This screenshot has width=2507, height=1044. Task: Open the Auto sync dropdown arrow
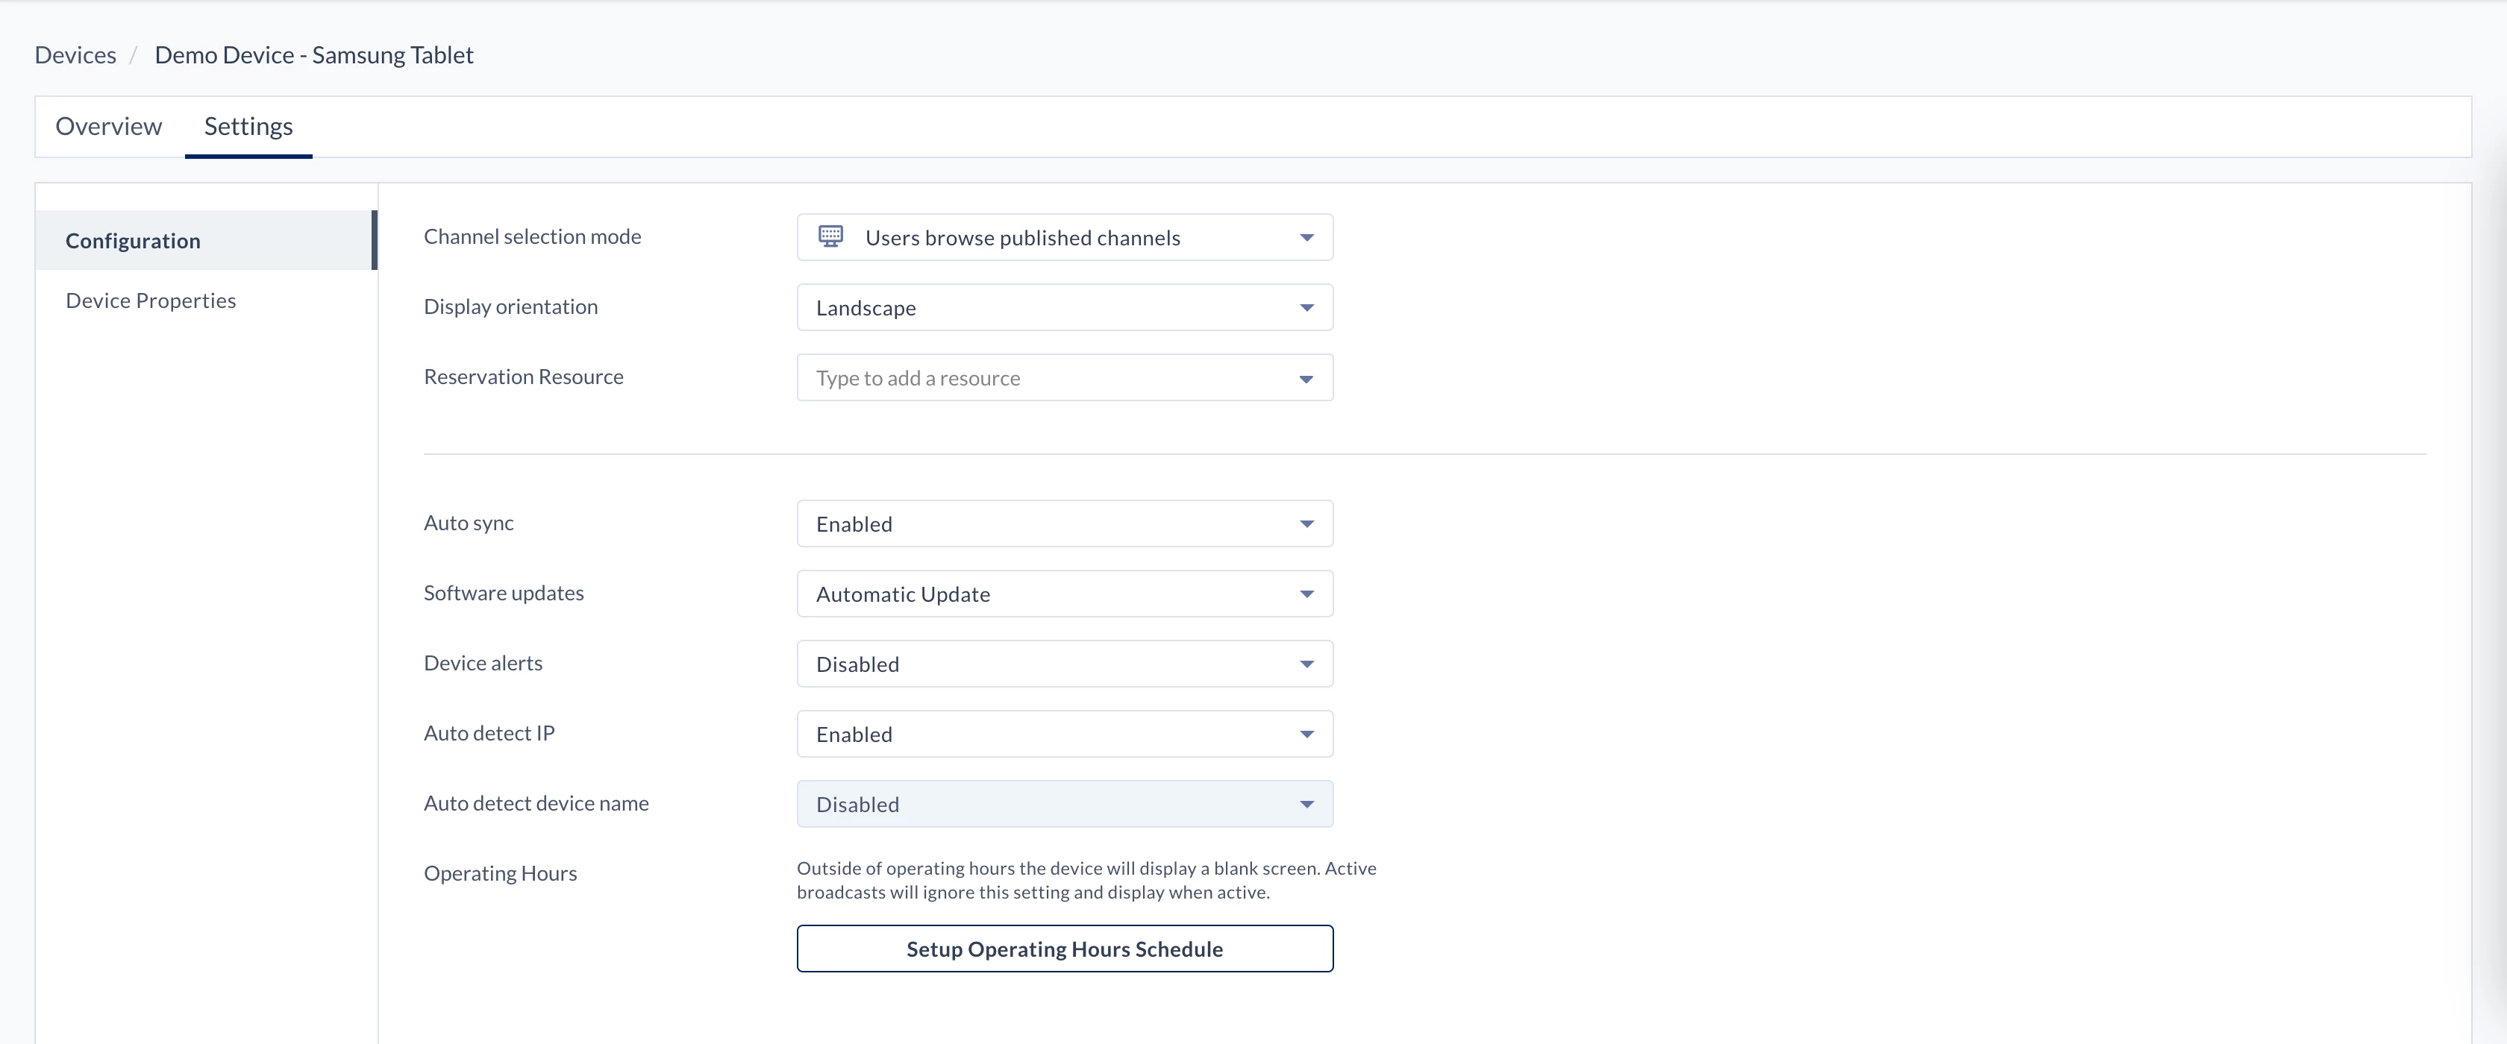click(1306, 523)
